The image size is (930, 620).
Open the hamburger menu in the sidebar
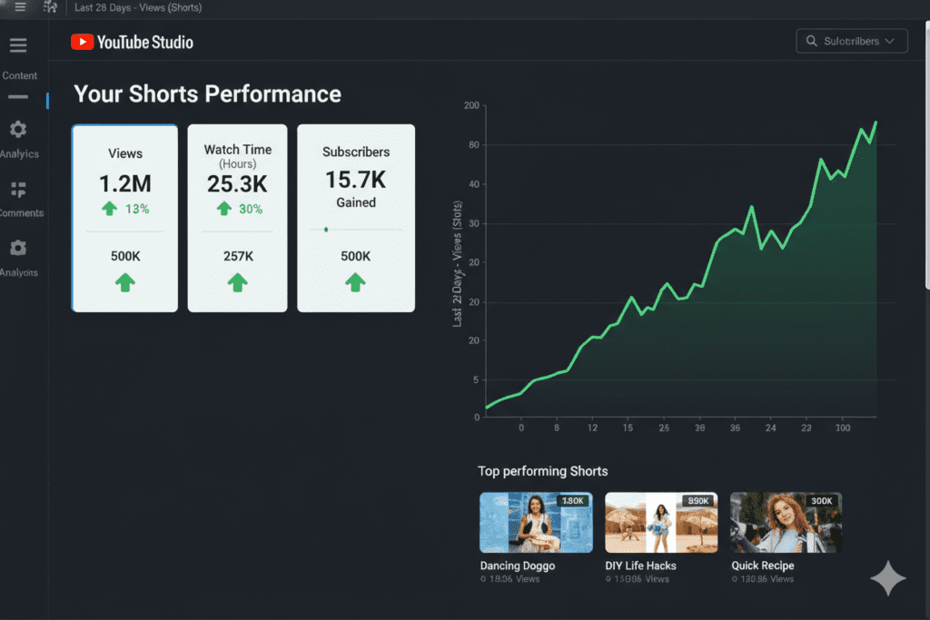tap(17, 44)
